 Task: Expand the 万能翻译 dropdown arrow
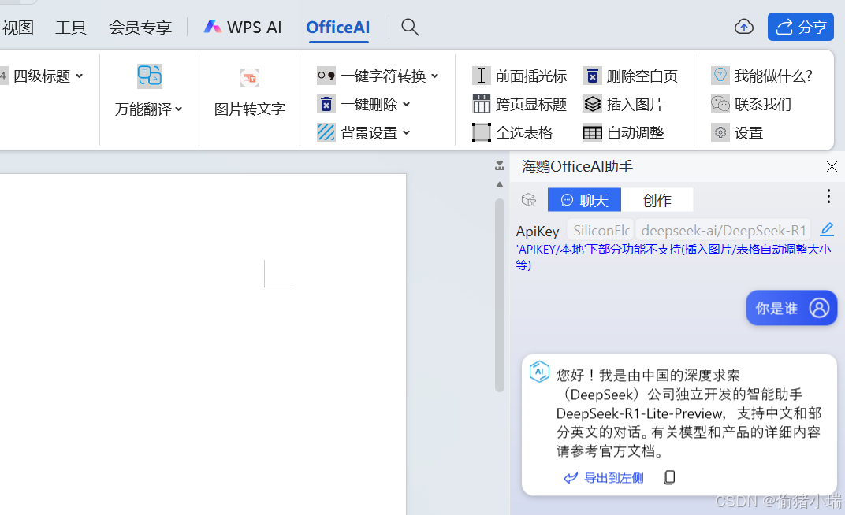[x=179, y=109]
